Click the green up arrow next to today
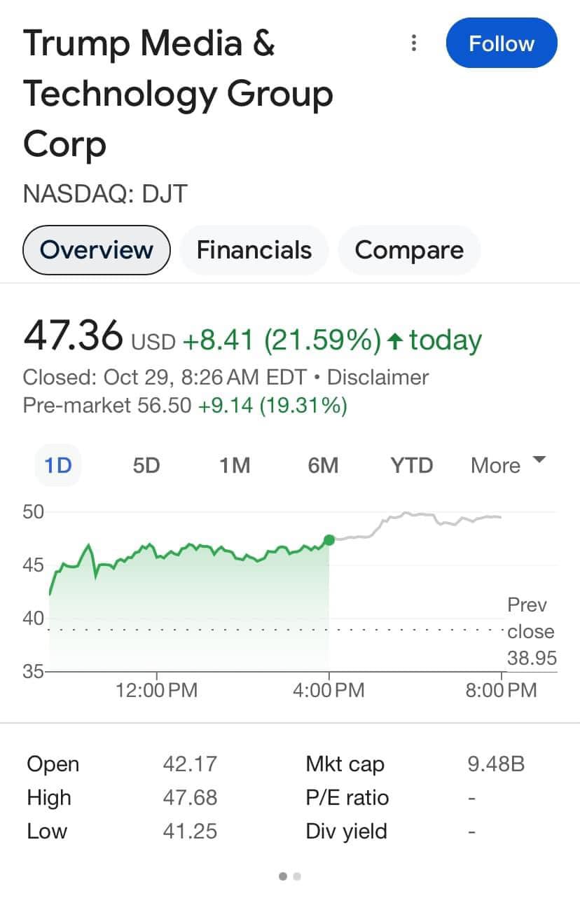The width and height of the screenshot is (580, 903). click(x=396, y=341)
